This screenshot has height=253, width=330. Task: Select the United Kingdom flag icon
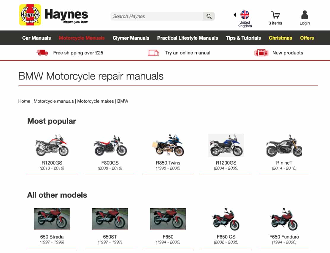(245, 15)
